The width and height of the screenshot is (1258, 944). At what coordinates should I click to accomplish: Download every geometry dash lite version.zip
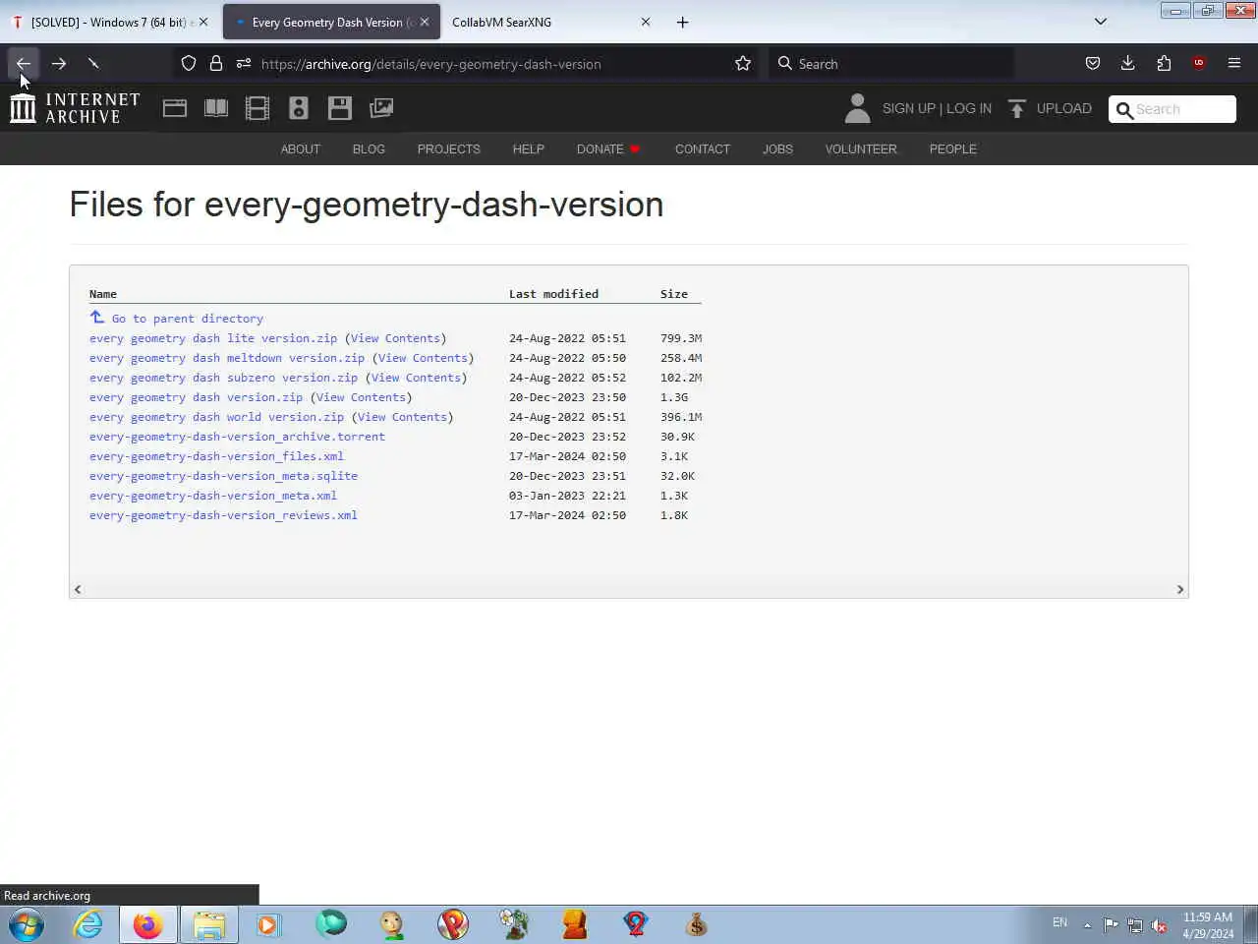[213, 338]
